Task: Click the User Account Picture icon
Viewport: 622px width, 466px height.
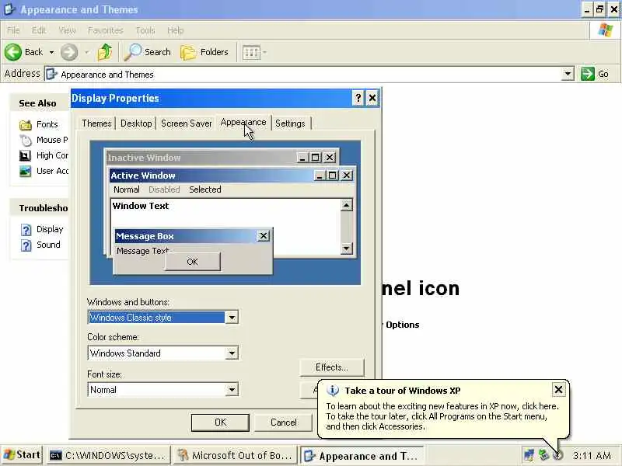Action: click(x=26, y=171)
